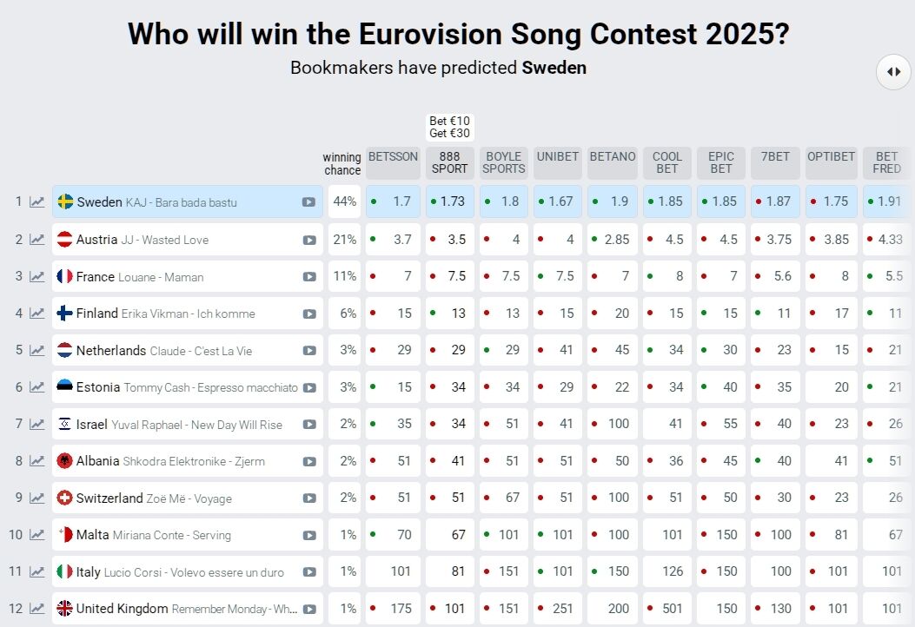Viewport: 915px width, 627px height.
Task: Click the trend chart icon for France
Action: click(x=36, y=276)
